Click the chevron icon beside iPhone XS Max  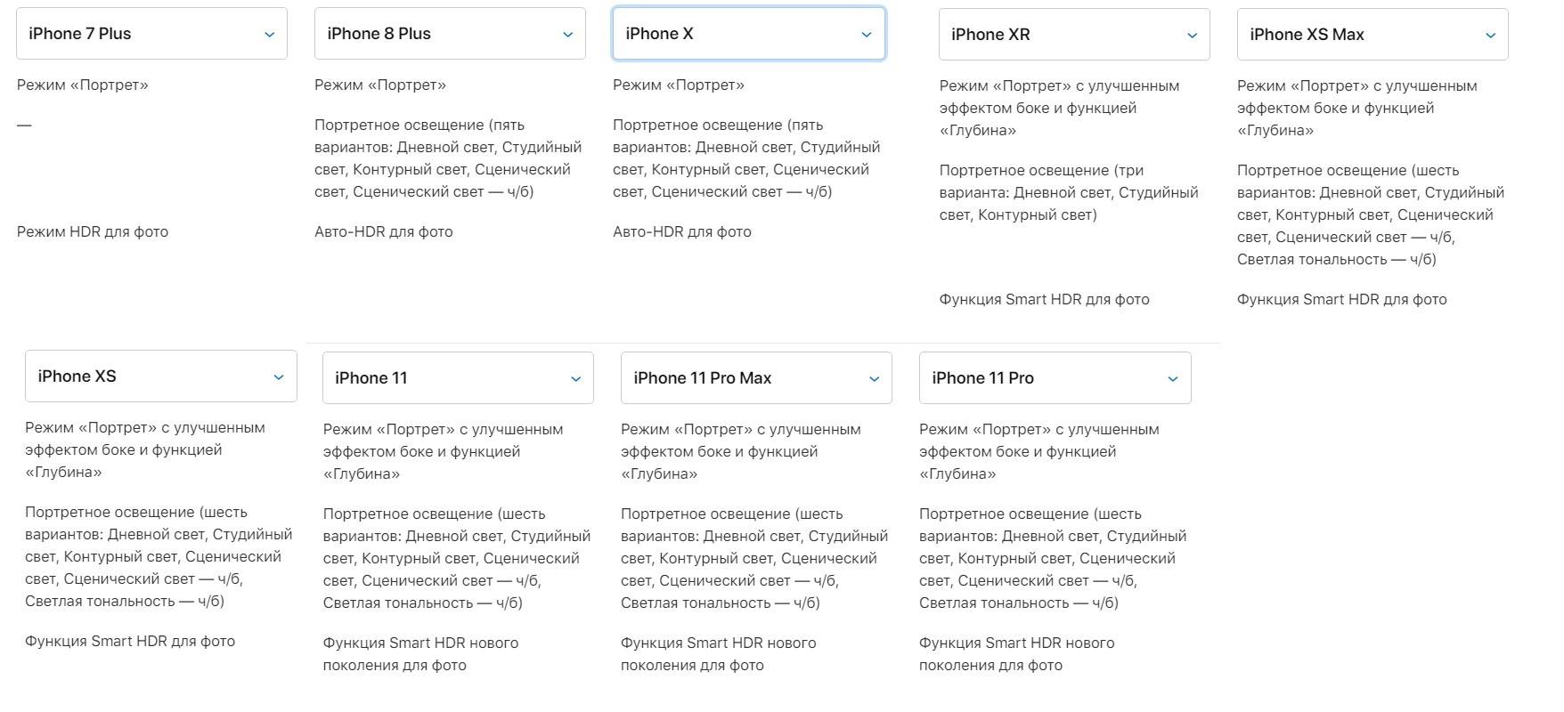(1490, 36)
